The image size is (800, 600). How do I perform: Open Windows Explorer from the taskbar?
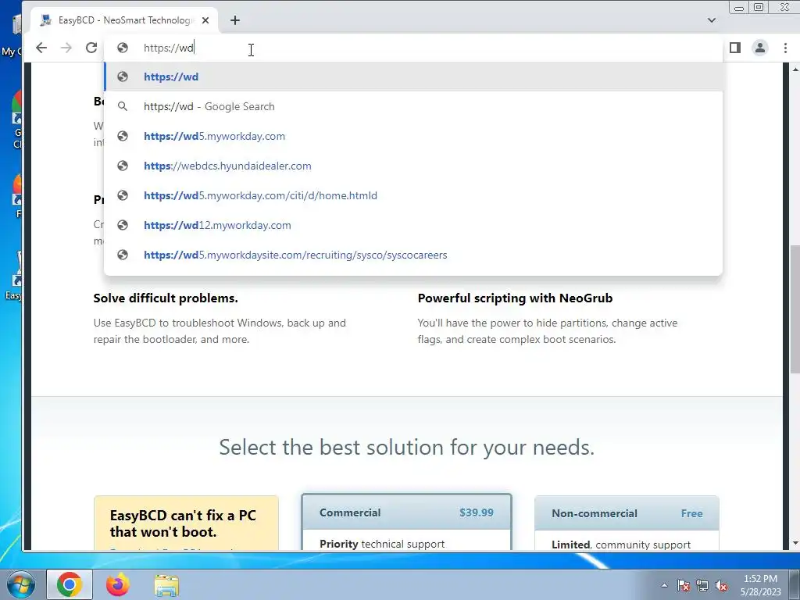(x=166, y=584)
